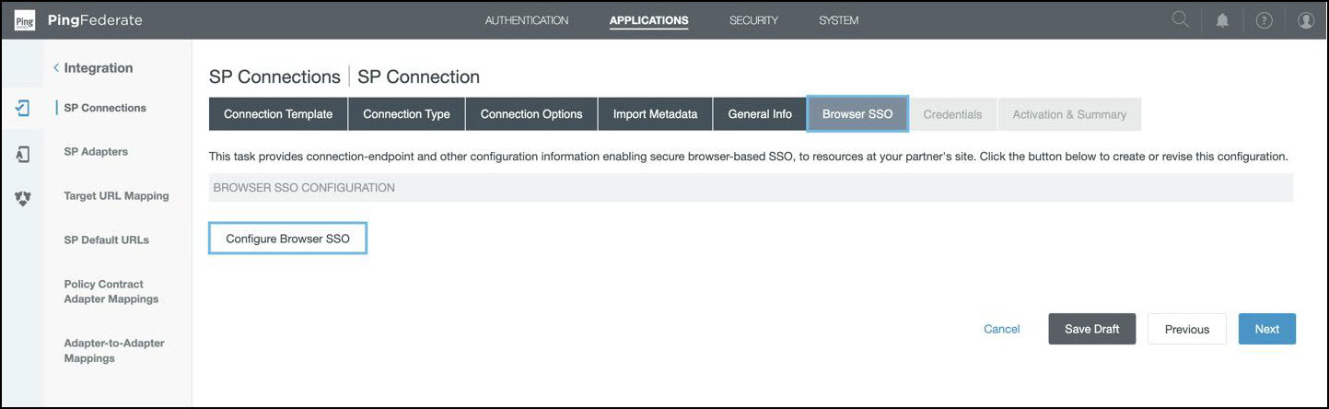This screenshot has height=409, width=1329.
Task: Collapse the Integration back chevron
Action: (x=56, y=68)
